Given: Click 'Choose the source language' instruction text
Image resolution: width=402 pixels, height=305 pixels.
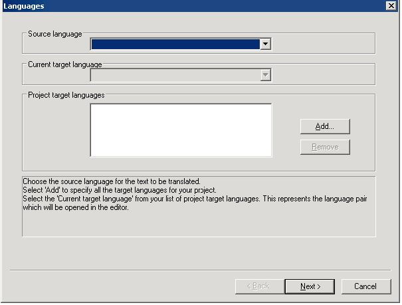Looking at the screenshot, I should [112, 182].
